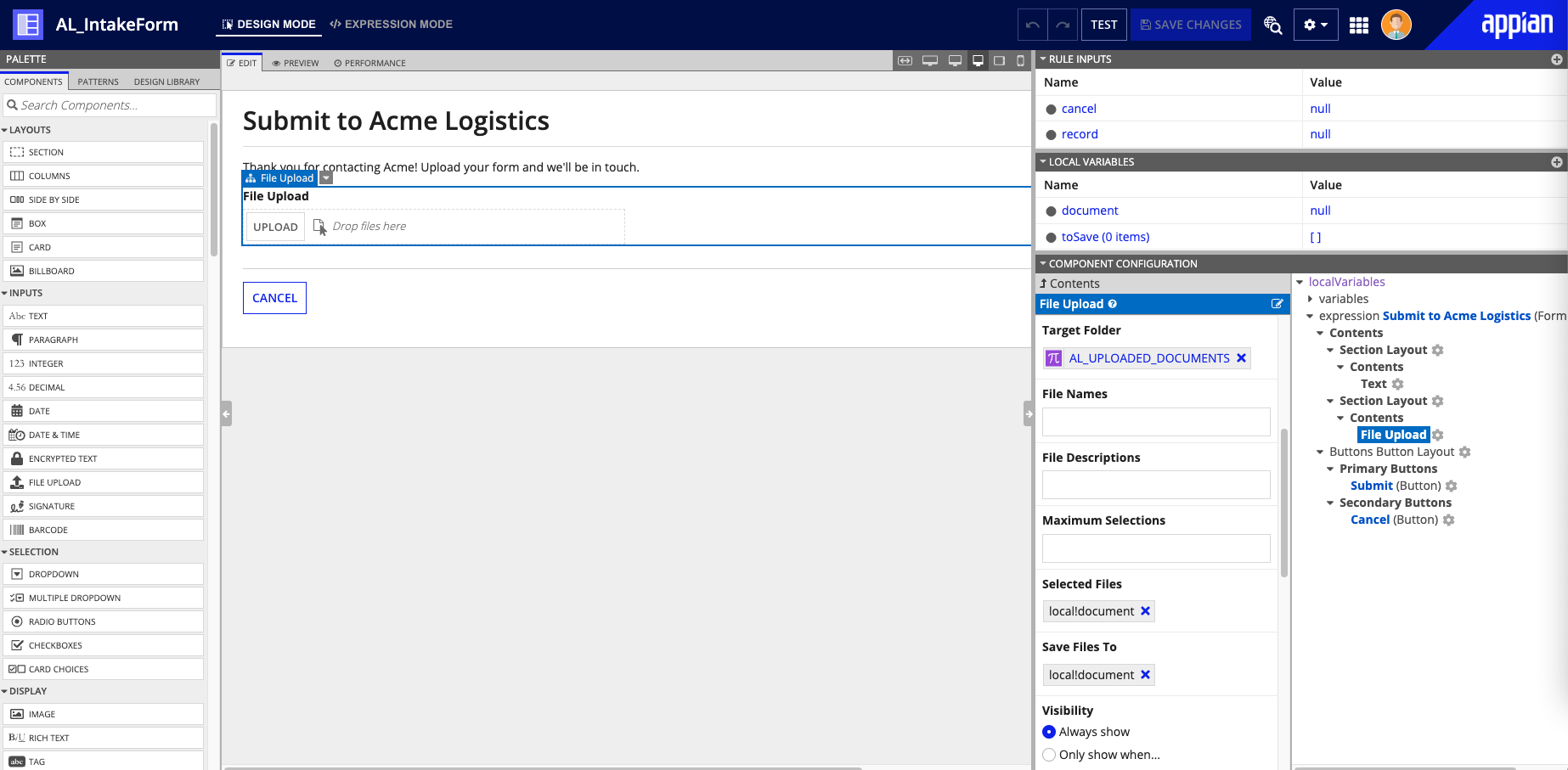Click the redo arrow icon
The width and height of the screenshot is (1568, 770).
[1063, 25]
